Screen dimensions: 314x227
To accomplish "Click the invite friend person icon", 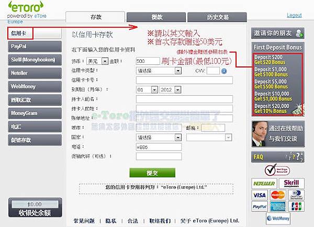I will pos(299,33).
